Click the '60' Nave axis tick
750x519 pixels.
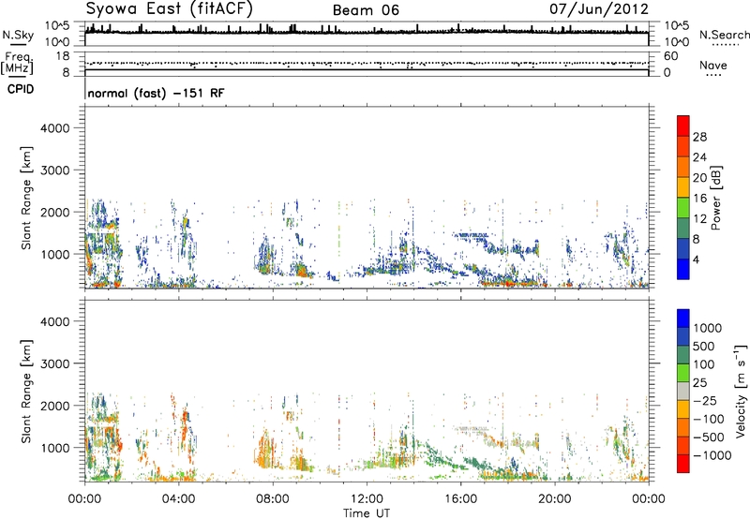(x=670, y=56)
